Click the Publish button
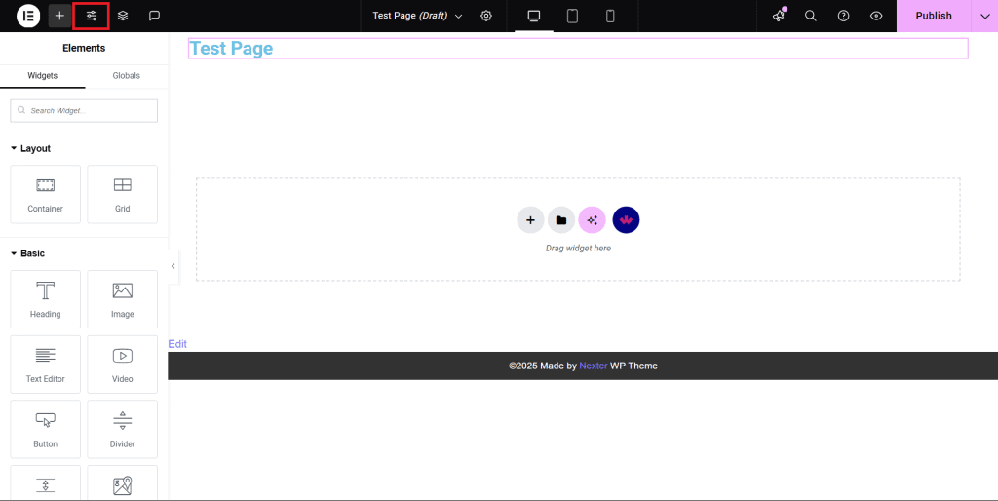The width and height of the screenshot is (998, 501). [x=933, y=16]
